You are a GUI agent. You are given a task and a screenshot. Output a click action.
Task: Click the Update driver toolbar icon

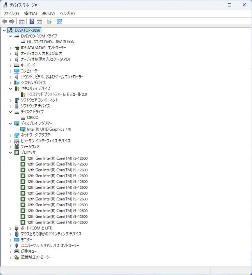(49, 21)
